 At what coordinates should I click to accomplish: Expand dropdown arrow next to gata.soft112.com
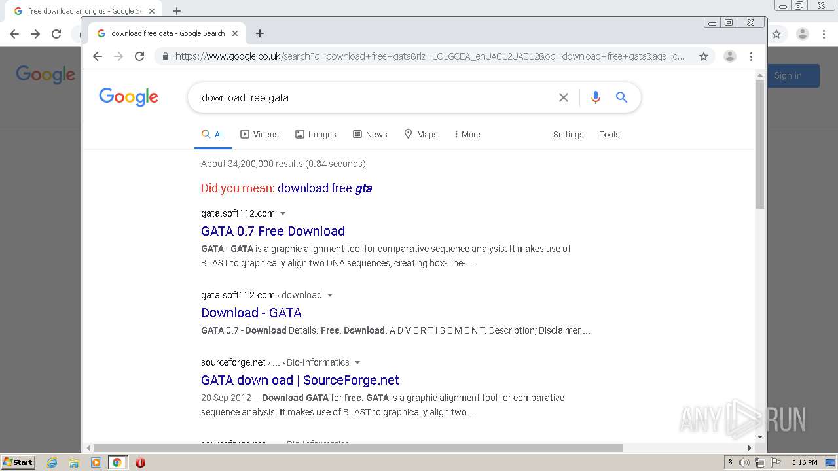click(x=283, y=213)
